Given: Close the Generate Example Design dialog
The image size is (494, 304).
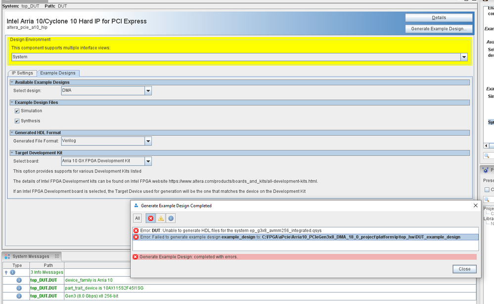Looking at the screenshot, I should 464,269.
